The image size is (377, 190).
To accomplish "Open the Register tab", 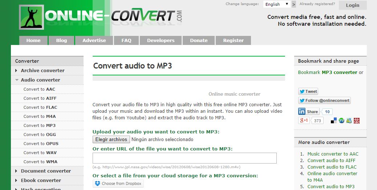I will coord(234,40).
